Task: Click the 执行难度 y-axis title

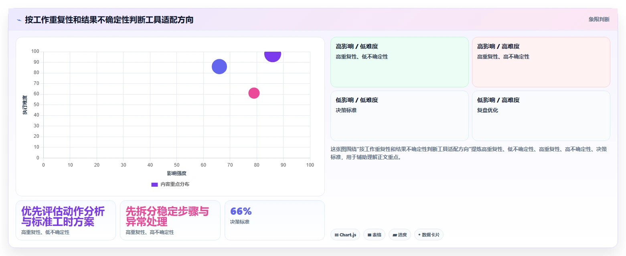Action: (25, 105)
